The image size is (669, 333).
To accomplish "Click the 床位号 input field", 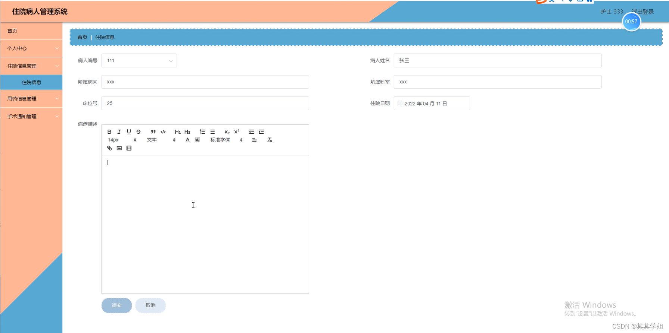I will (x=205, y=103).
